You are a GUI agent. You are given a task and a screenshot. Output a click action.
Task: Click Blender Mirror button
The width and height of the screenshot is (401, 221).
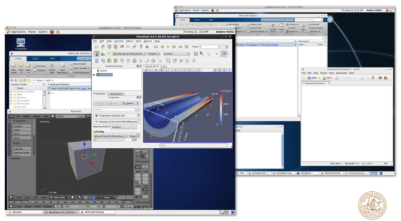tap(22, 138)
